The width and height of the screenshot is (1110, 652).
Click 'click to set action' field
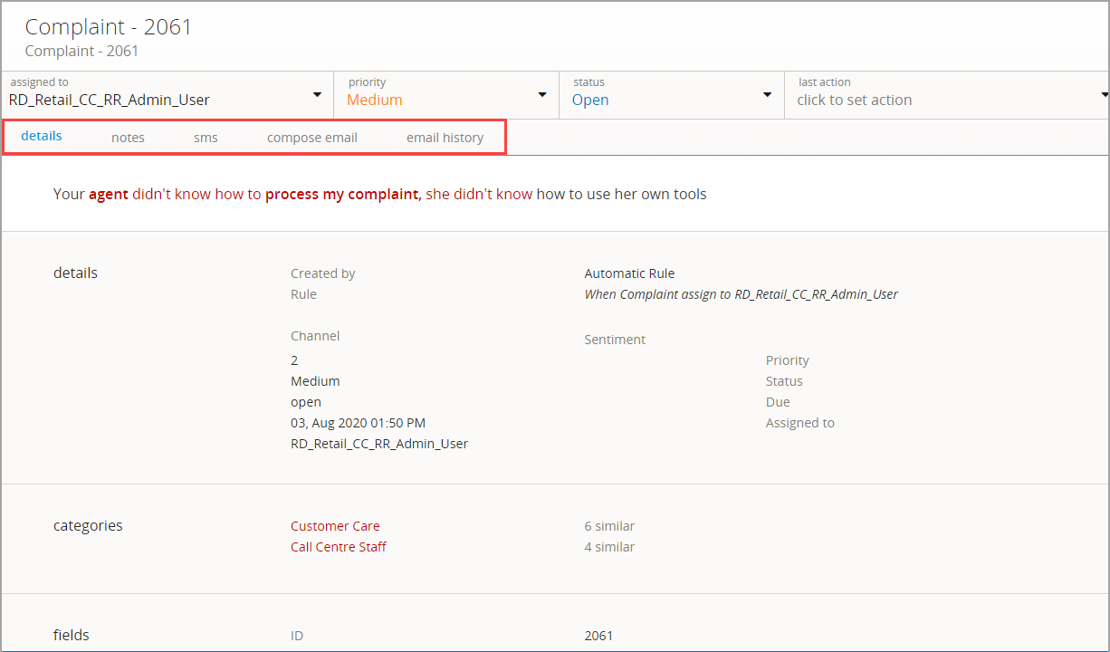854,101
